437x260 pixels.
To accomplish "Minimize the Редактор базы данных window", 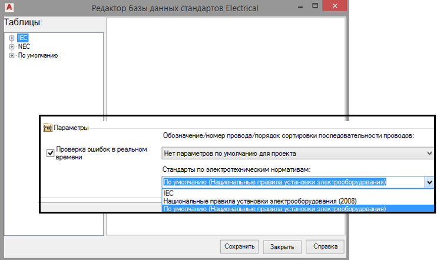I will coord(300,6).
